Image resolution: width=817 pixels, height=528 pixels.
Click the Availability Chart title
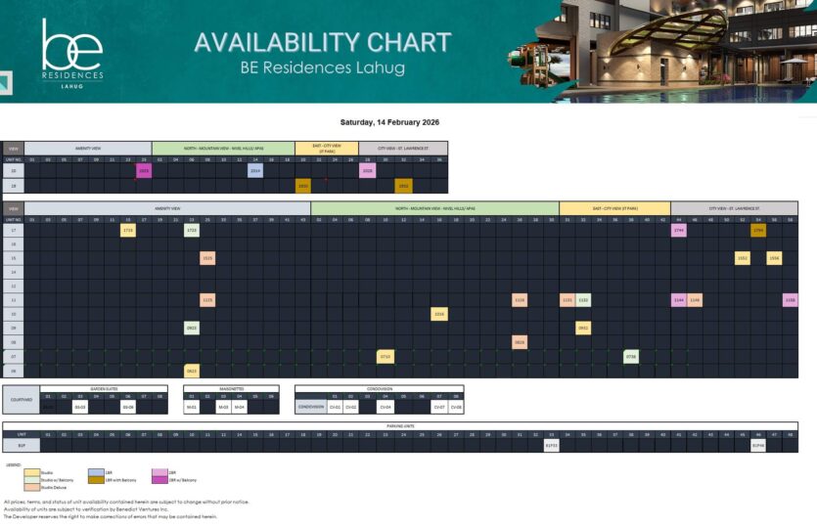[x=323, y=43]
